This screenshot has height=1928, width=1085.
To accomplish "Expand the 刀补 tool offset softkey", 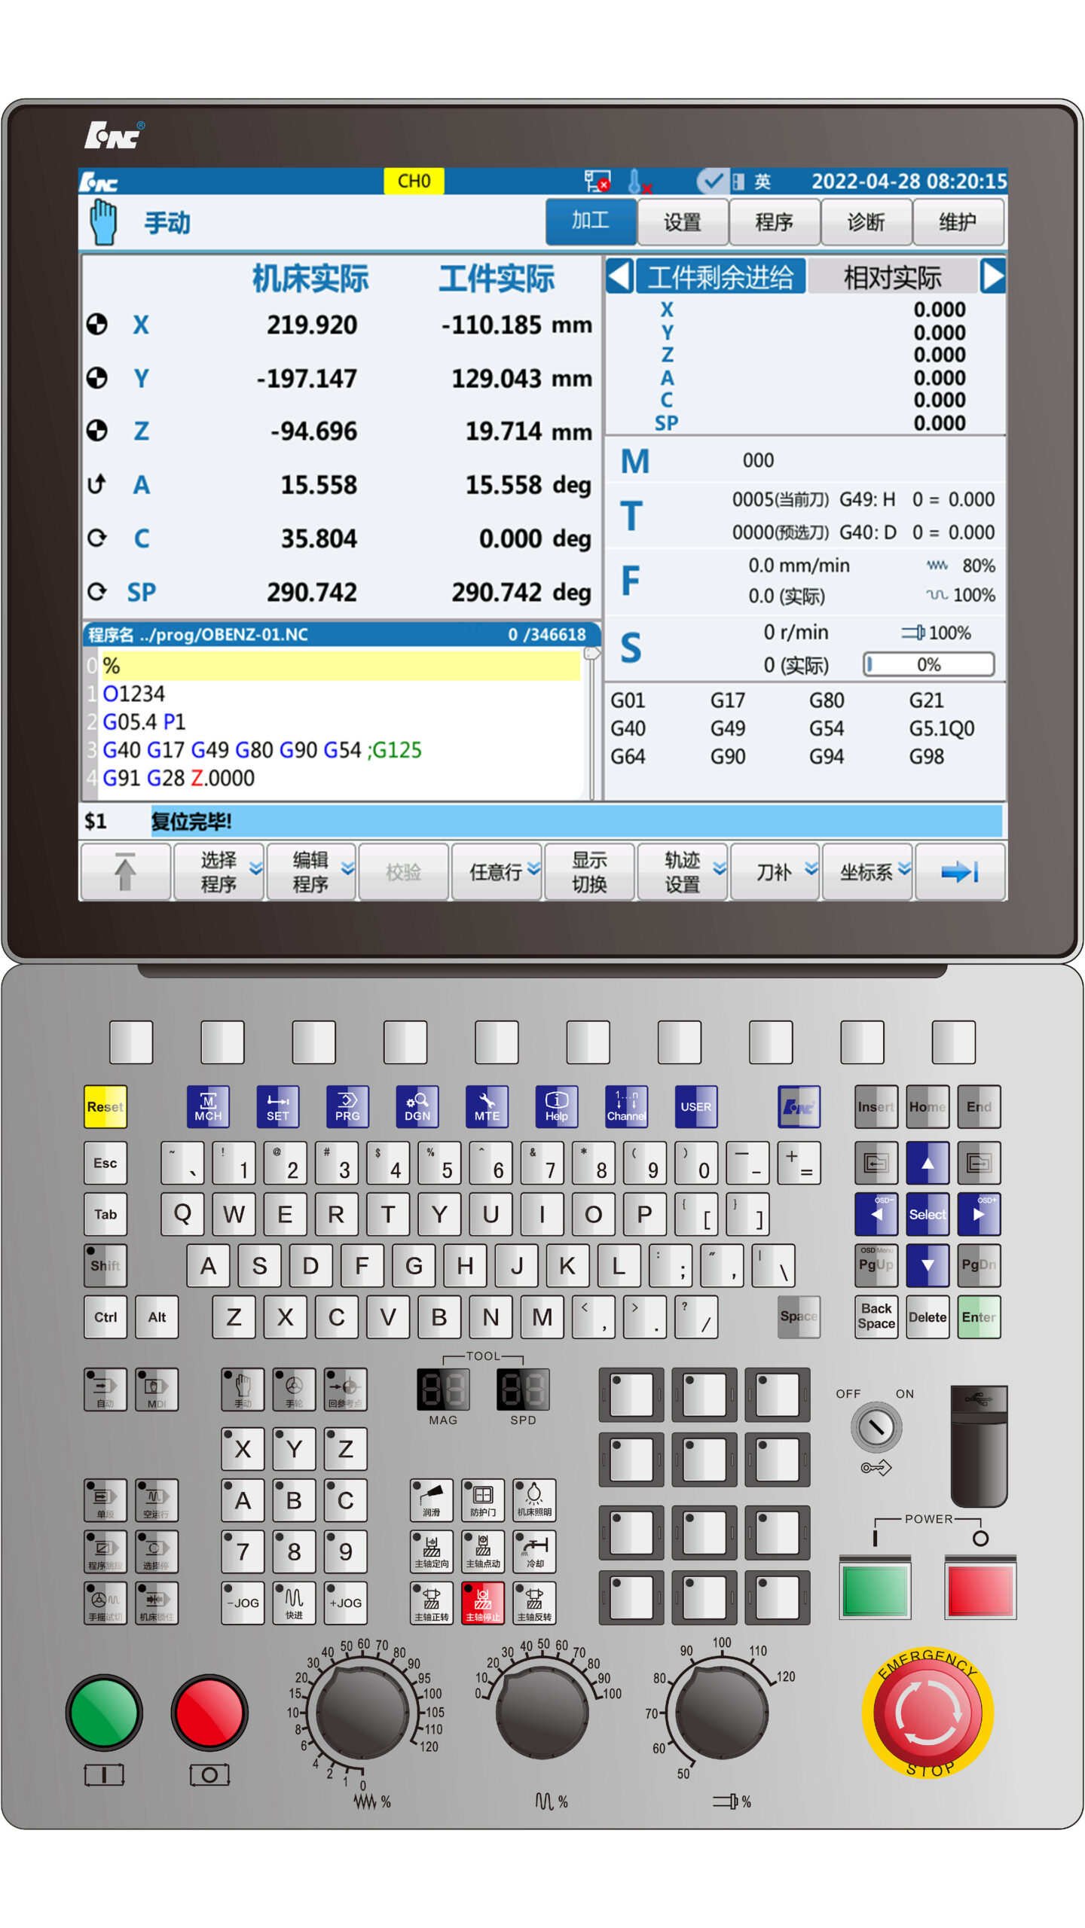I will coord(775,872).
